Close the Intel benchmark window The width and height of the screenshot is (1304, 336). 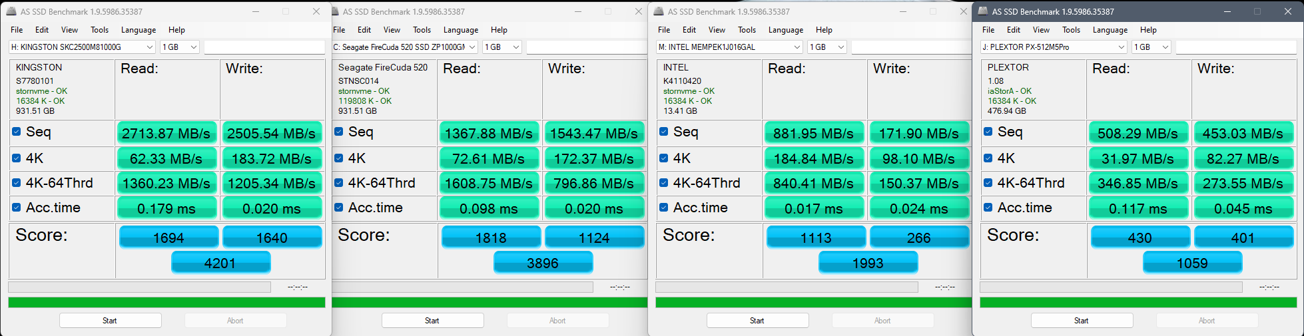[963, 11]
